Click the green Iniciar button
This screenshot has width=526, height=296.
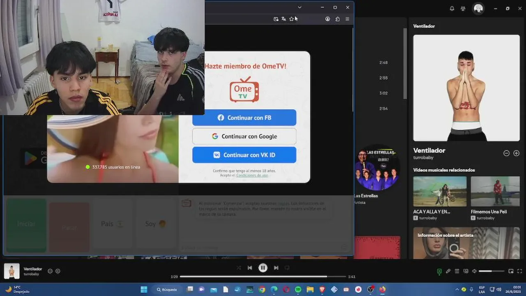tap(26, 225)
